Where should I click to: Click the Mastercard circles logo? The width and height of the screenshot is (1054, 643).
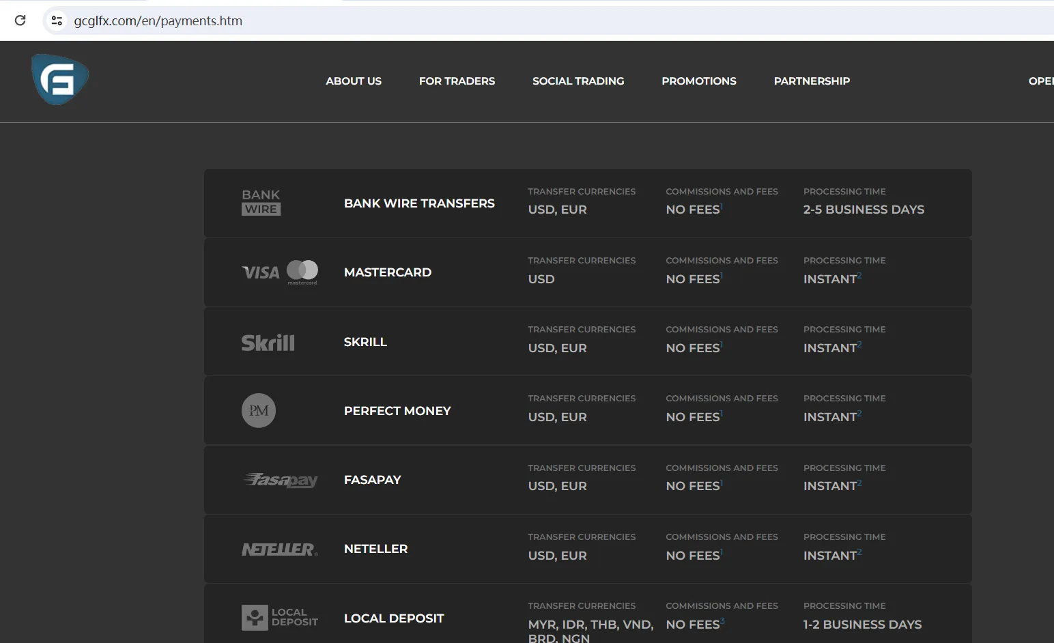(302, 272)
